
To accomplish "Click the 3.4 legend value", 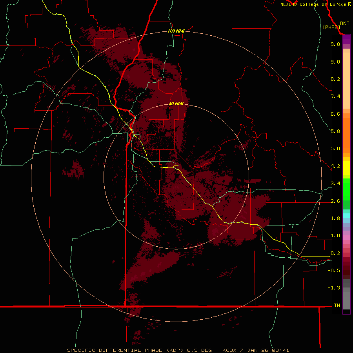I will [x=335, y=184].
